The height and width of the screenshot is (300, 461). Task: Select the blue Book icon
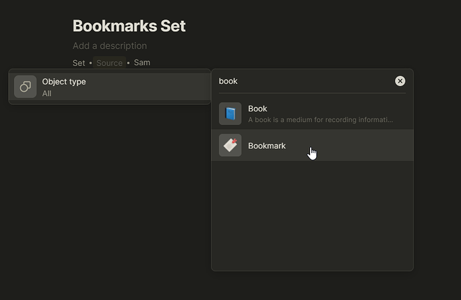pyautogui.click(x=230, y=114)
